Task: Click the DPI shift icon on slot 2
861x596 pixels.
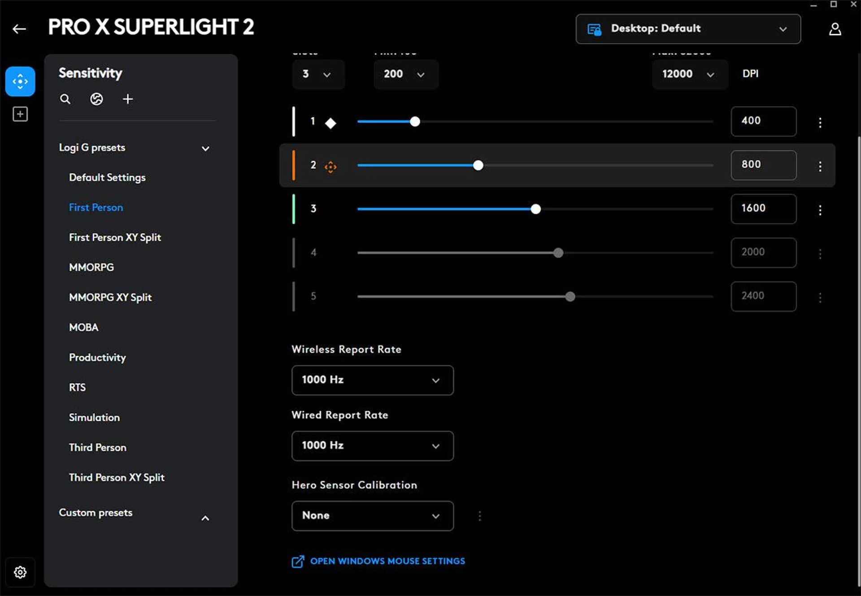Action: 330,167
